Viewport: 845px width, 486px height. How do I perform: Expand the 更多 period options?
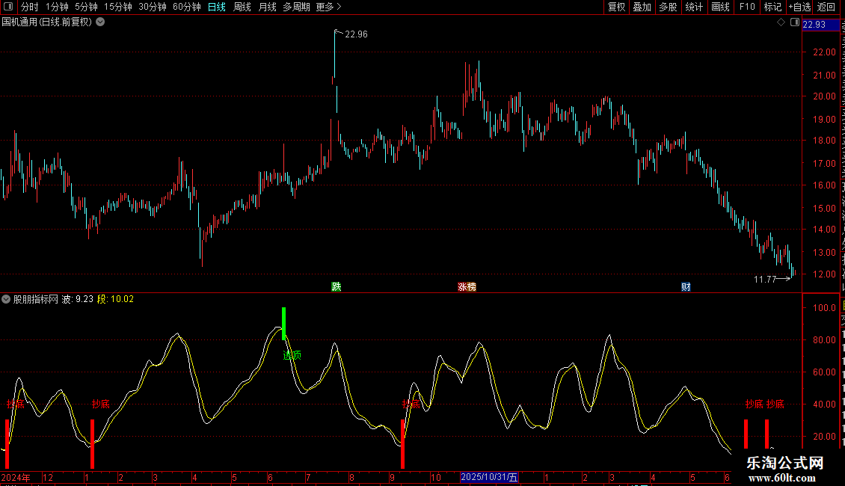coord(328,7)
